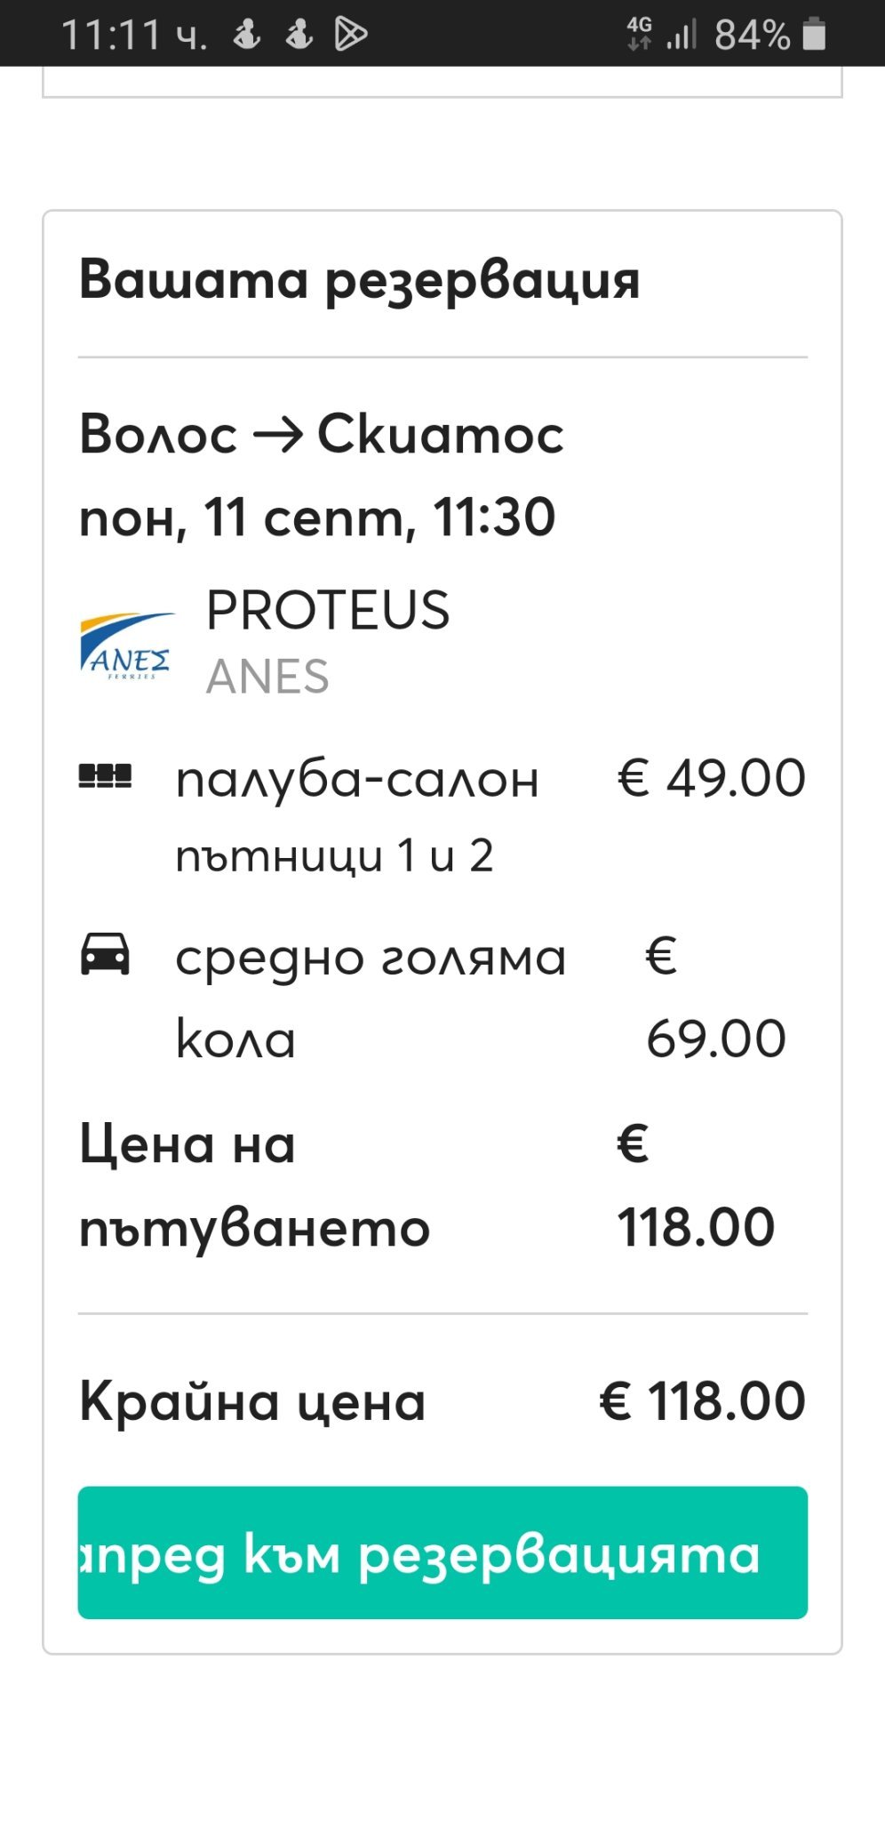Tap the signal strength icon

[682, 35]
